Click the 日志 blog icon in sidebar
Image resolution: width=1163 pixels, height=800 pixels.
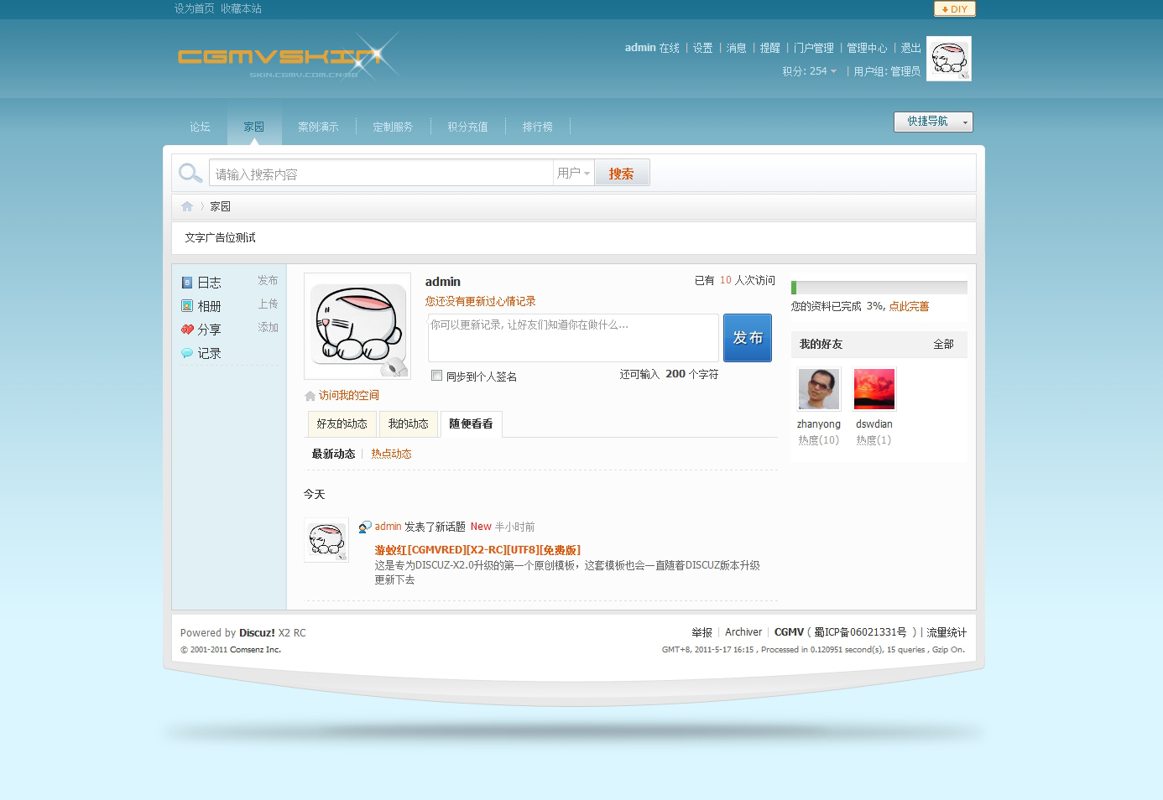tap(187, 283)
